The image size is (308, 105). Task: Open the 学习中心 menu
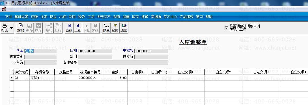(x=170, y=17)
